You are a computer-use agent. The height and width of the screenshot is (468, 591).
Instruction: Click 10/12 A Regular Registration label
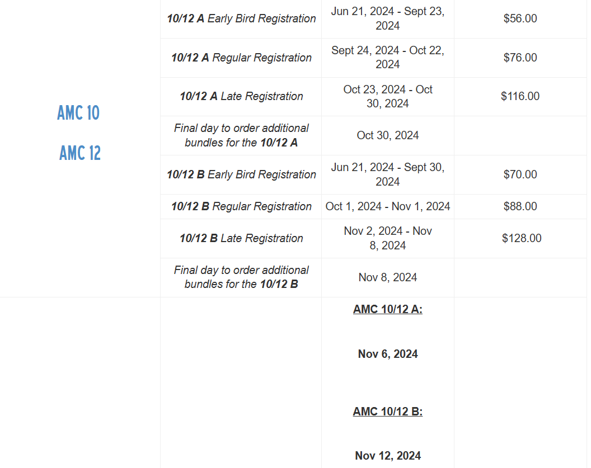click(241, 58)
